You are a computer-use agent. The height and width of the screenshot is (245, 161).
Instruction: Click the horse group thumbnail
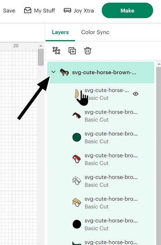[64, 72]
